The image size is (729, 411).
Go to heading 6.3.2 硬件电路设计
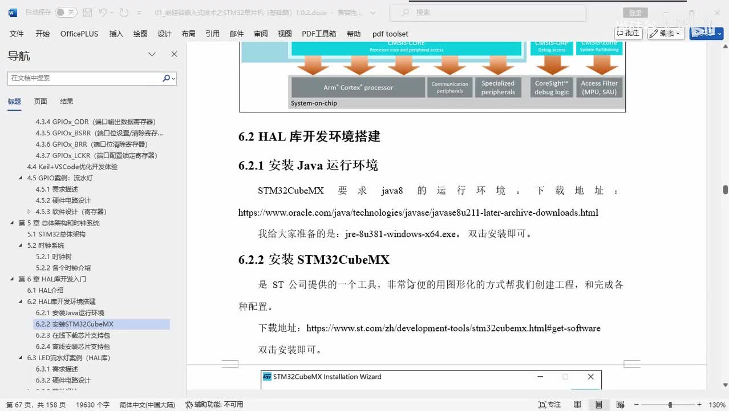[63, 380]
